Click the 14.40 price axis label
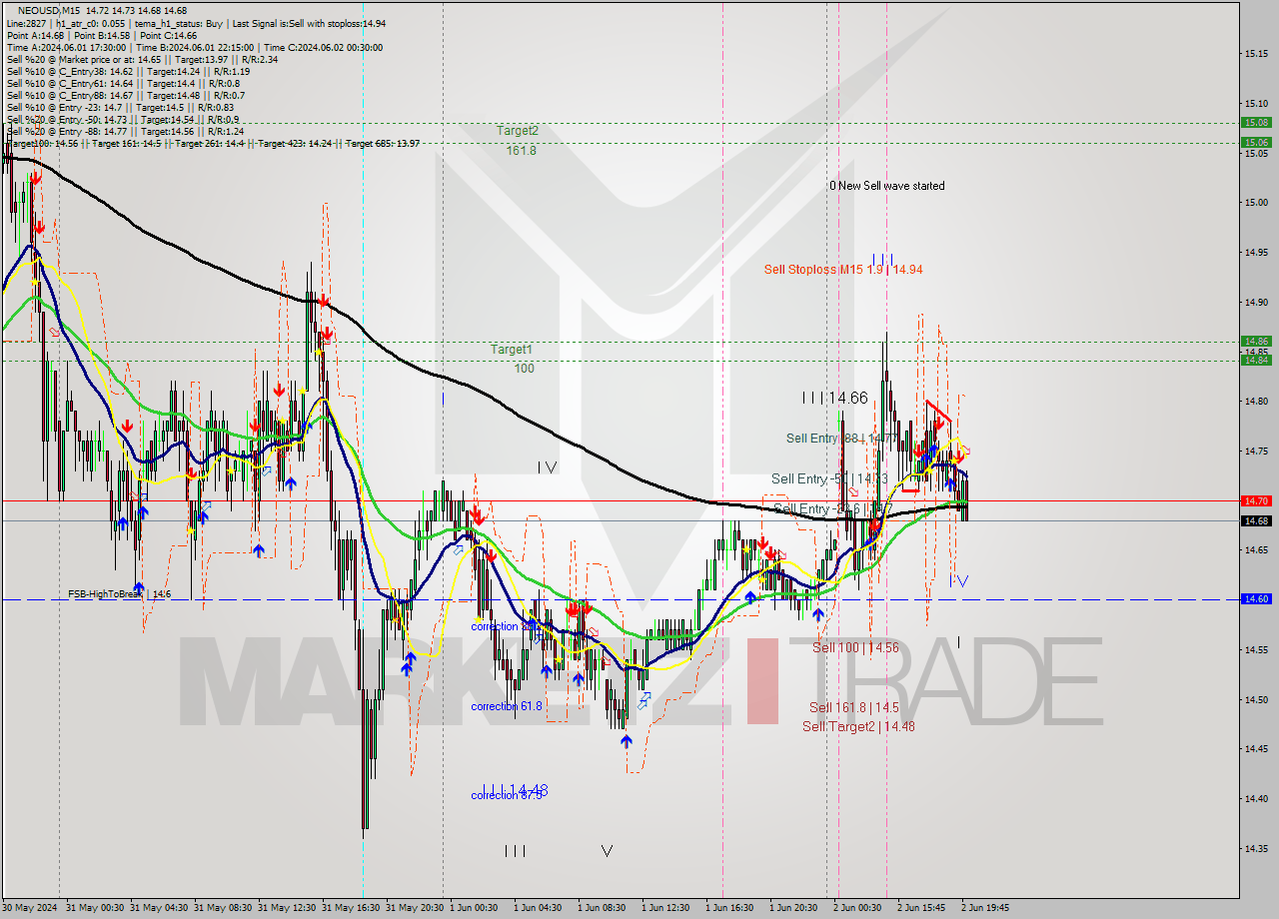The height and width of the screenshot is (919, 1279). click(x=1256, y=798)
